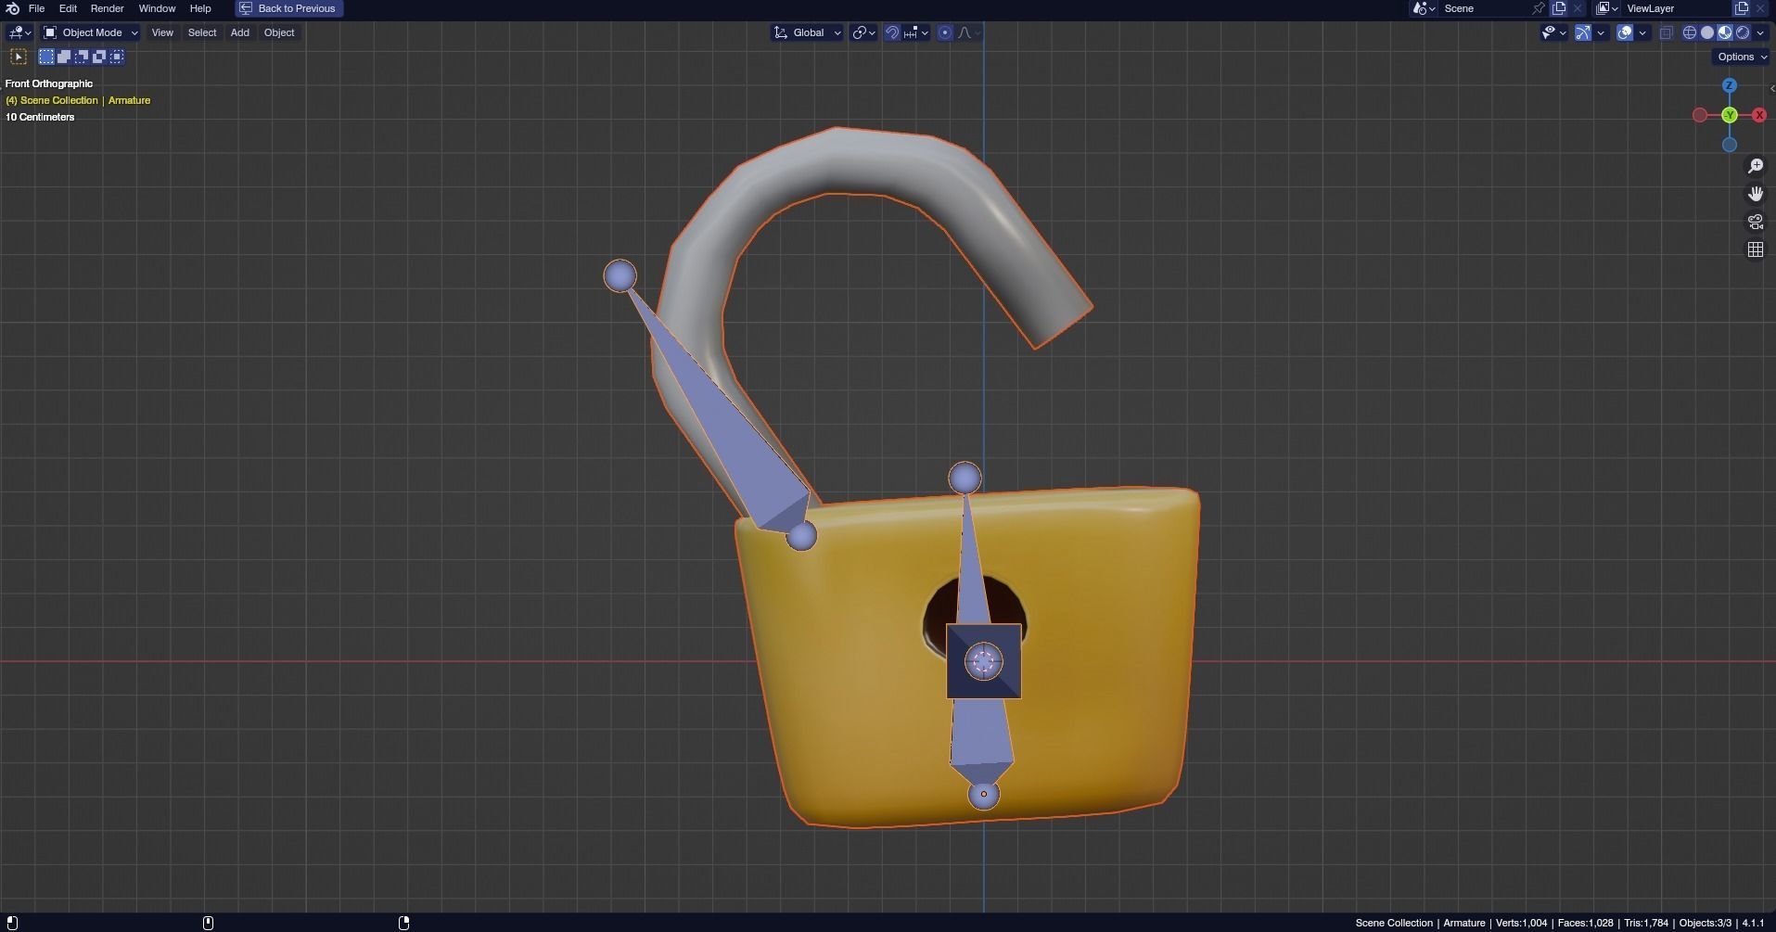Image resolution: width=1776 pixels, height=932 pixels.
Task: Toggle show overlays
Action: [x=1625, y=32]
